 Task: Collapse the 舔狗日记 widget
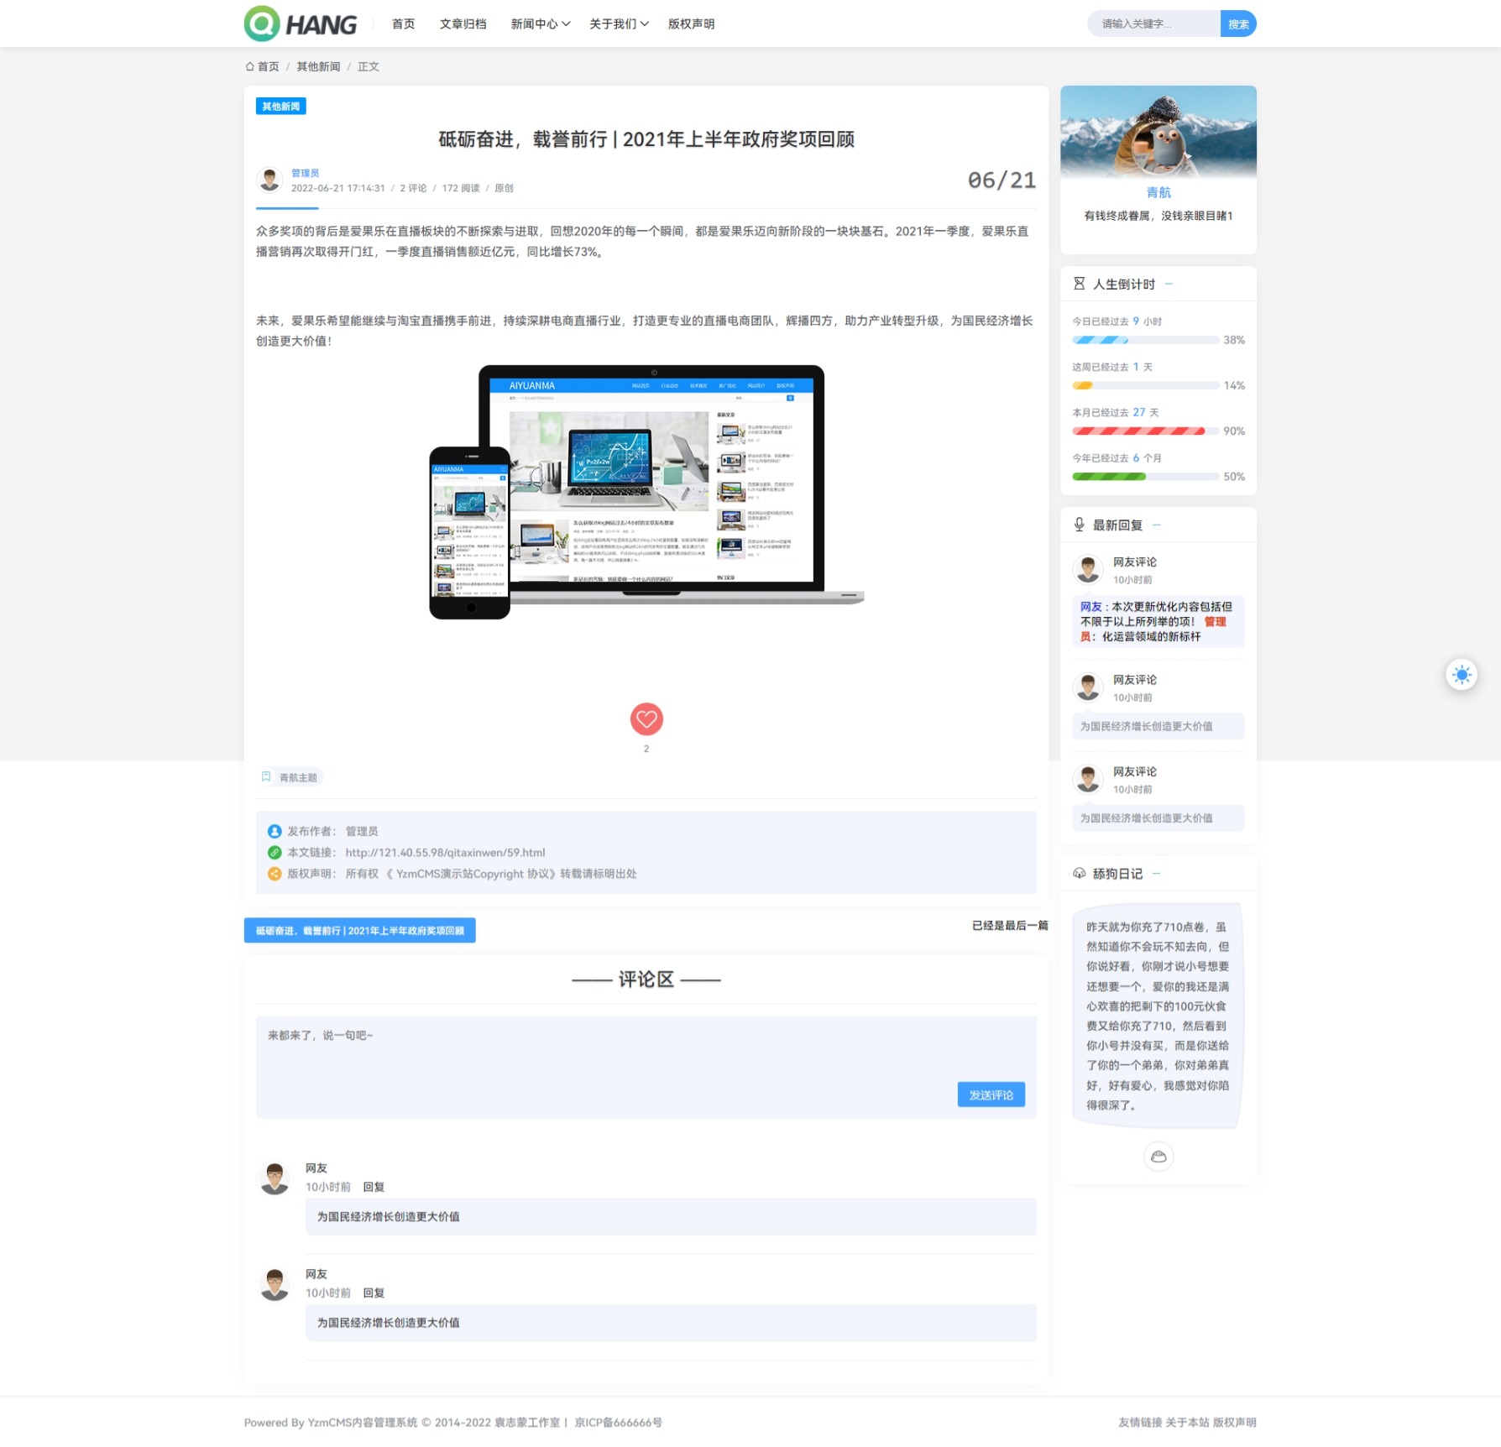[1156, 874]
